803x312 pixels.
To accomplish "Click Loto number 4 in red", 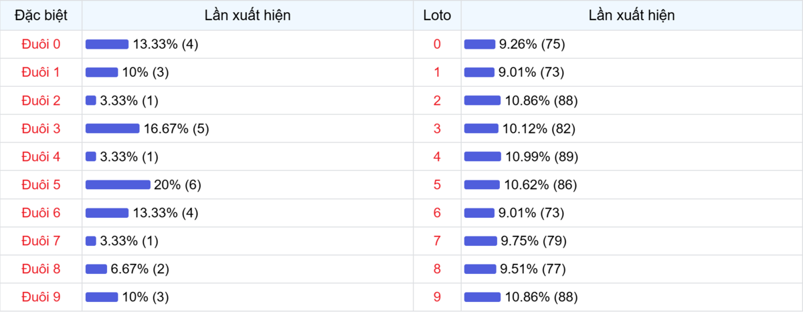I will pos(437,157).
